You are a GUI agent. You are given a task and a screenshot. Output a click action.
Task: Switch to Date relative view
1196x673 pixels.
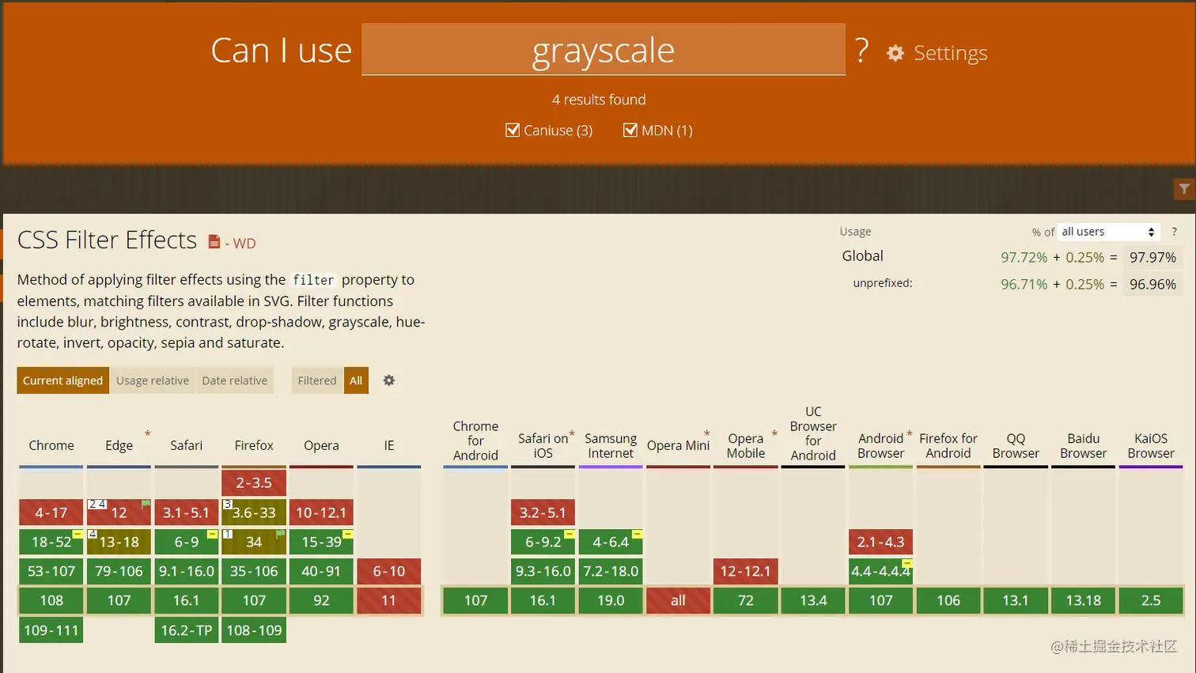coord(235,380)
